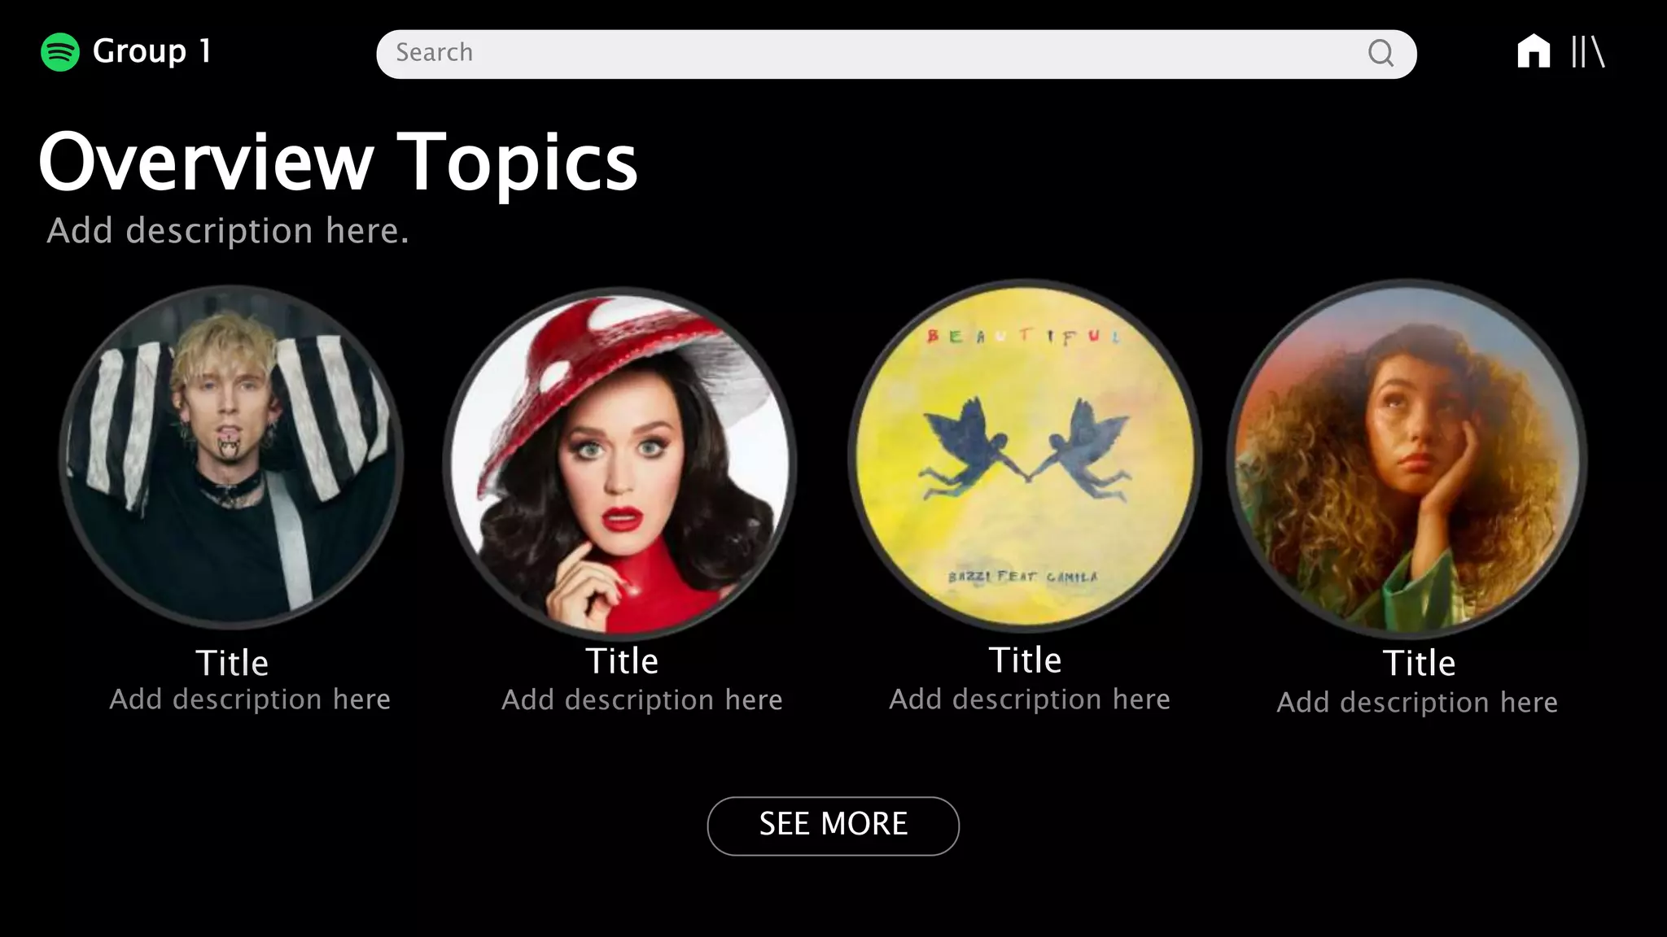Click the Overview Topics heading

[338, 161]
